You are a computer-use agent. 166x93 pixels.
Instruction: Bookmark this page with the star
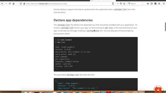pos(124,4)
